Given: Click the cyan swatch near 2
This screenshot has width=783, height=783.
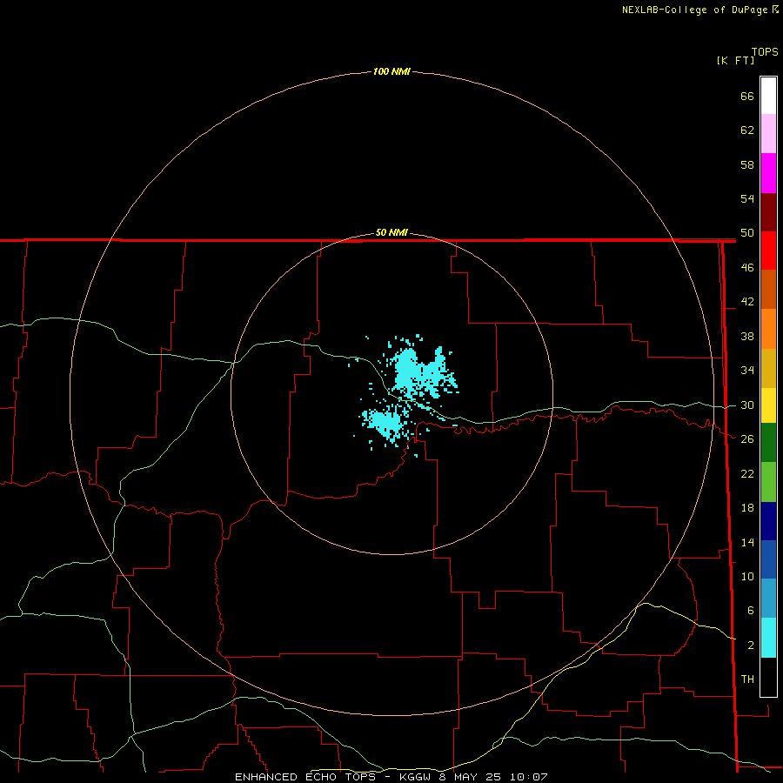Looking at the screenshot, I should [x=768, y=638].
